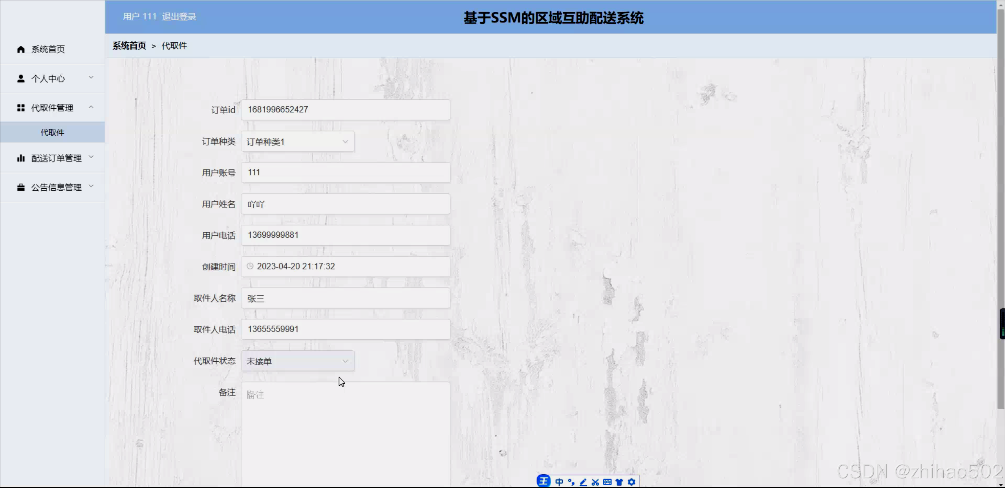Click the IME scissors screenshot icon
This screenshot has height=488, width=1005.
(x=595, y=482)
